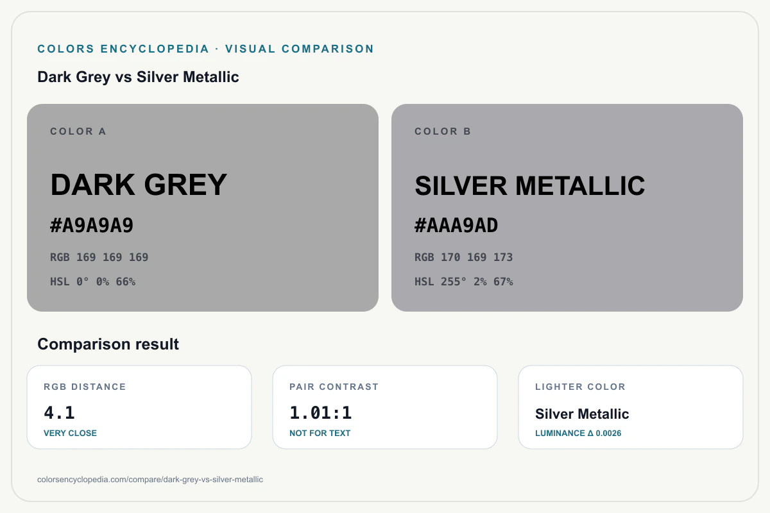Click the colorsencyclopedia.com compare URL
Screen dimensions: 770x513
coord(150,479)
